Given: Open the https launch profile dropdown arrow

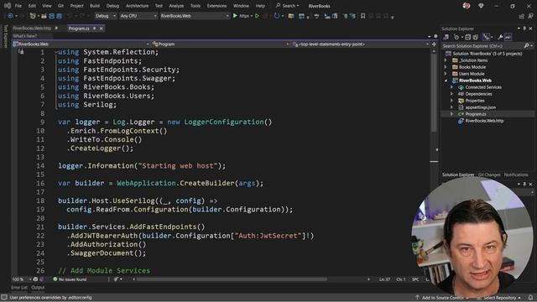Looking at the screenshot, I should (x=252, y=16).
